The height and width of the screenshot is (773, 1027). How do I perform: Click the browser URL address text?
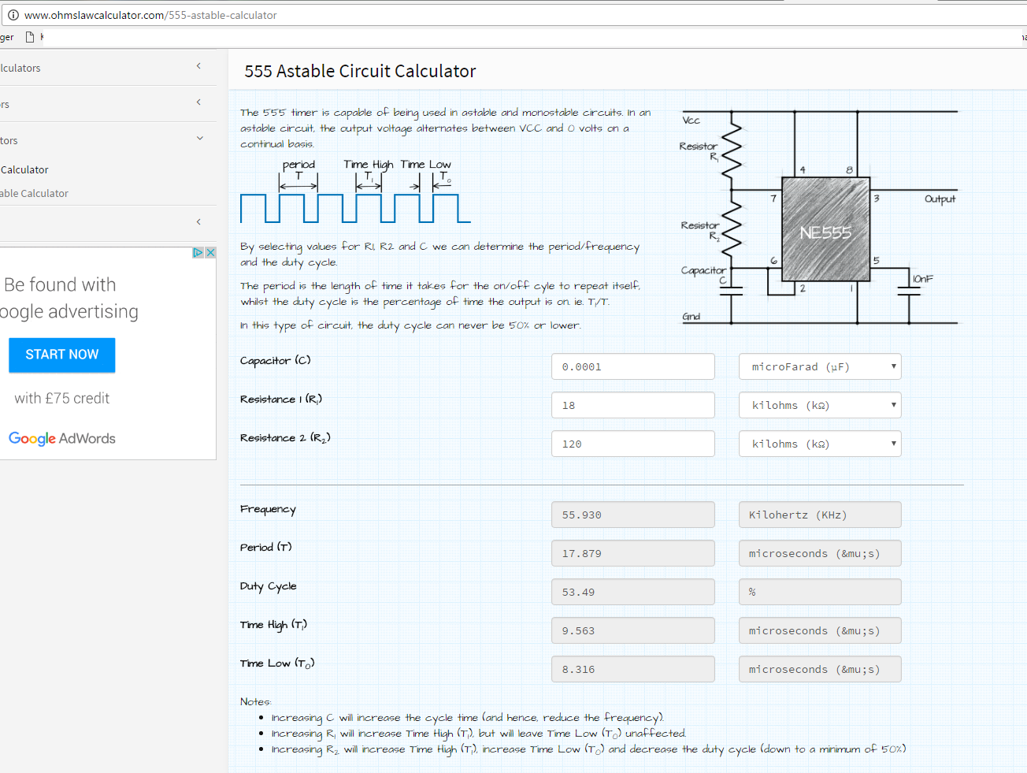150,15
